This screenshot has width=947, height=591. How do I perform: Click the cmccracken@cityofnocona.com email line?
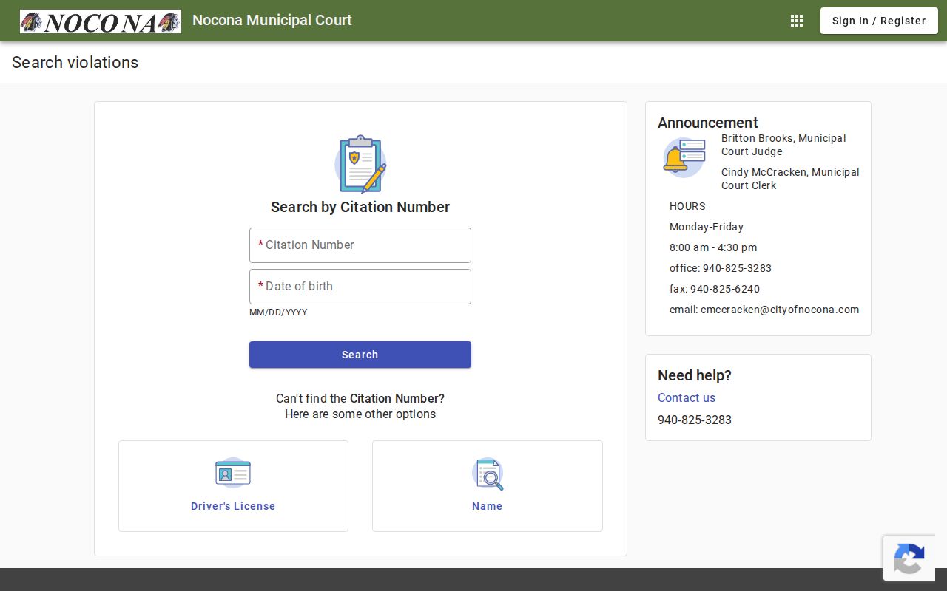click(x=764, y=310)
